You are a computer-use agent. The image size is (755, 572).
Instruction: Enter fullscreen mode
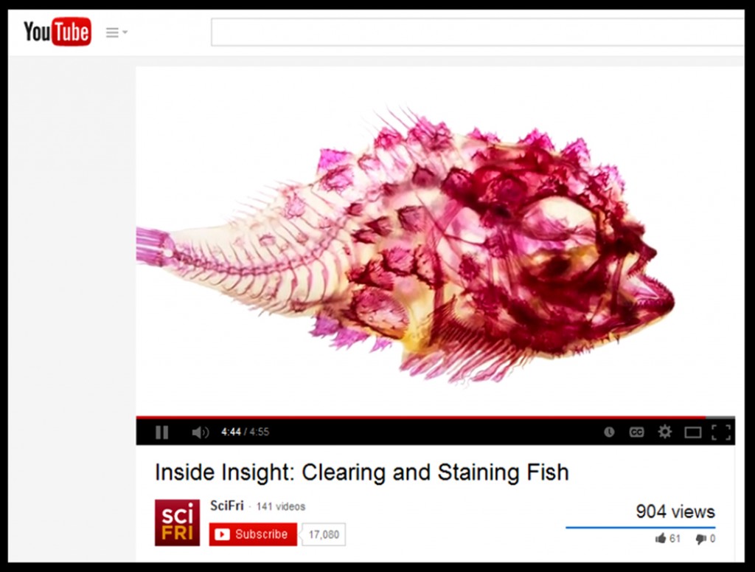(x=721, y=433)
